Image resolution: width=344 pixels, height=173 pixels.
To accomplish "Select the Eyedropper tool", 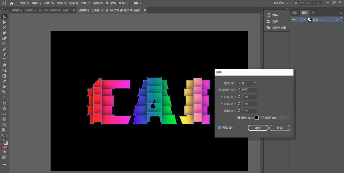I will [4, 81].
